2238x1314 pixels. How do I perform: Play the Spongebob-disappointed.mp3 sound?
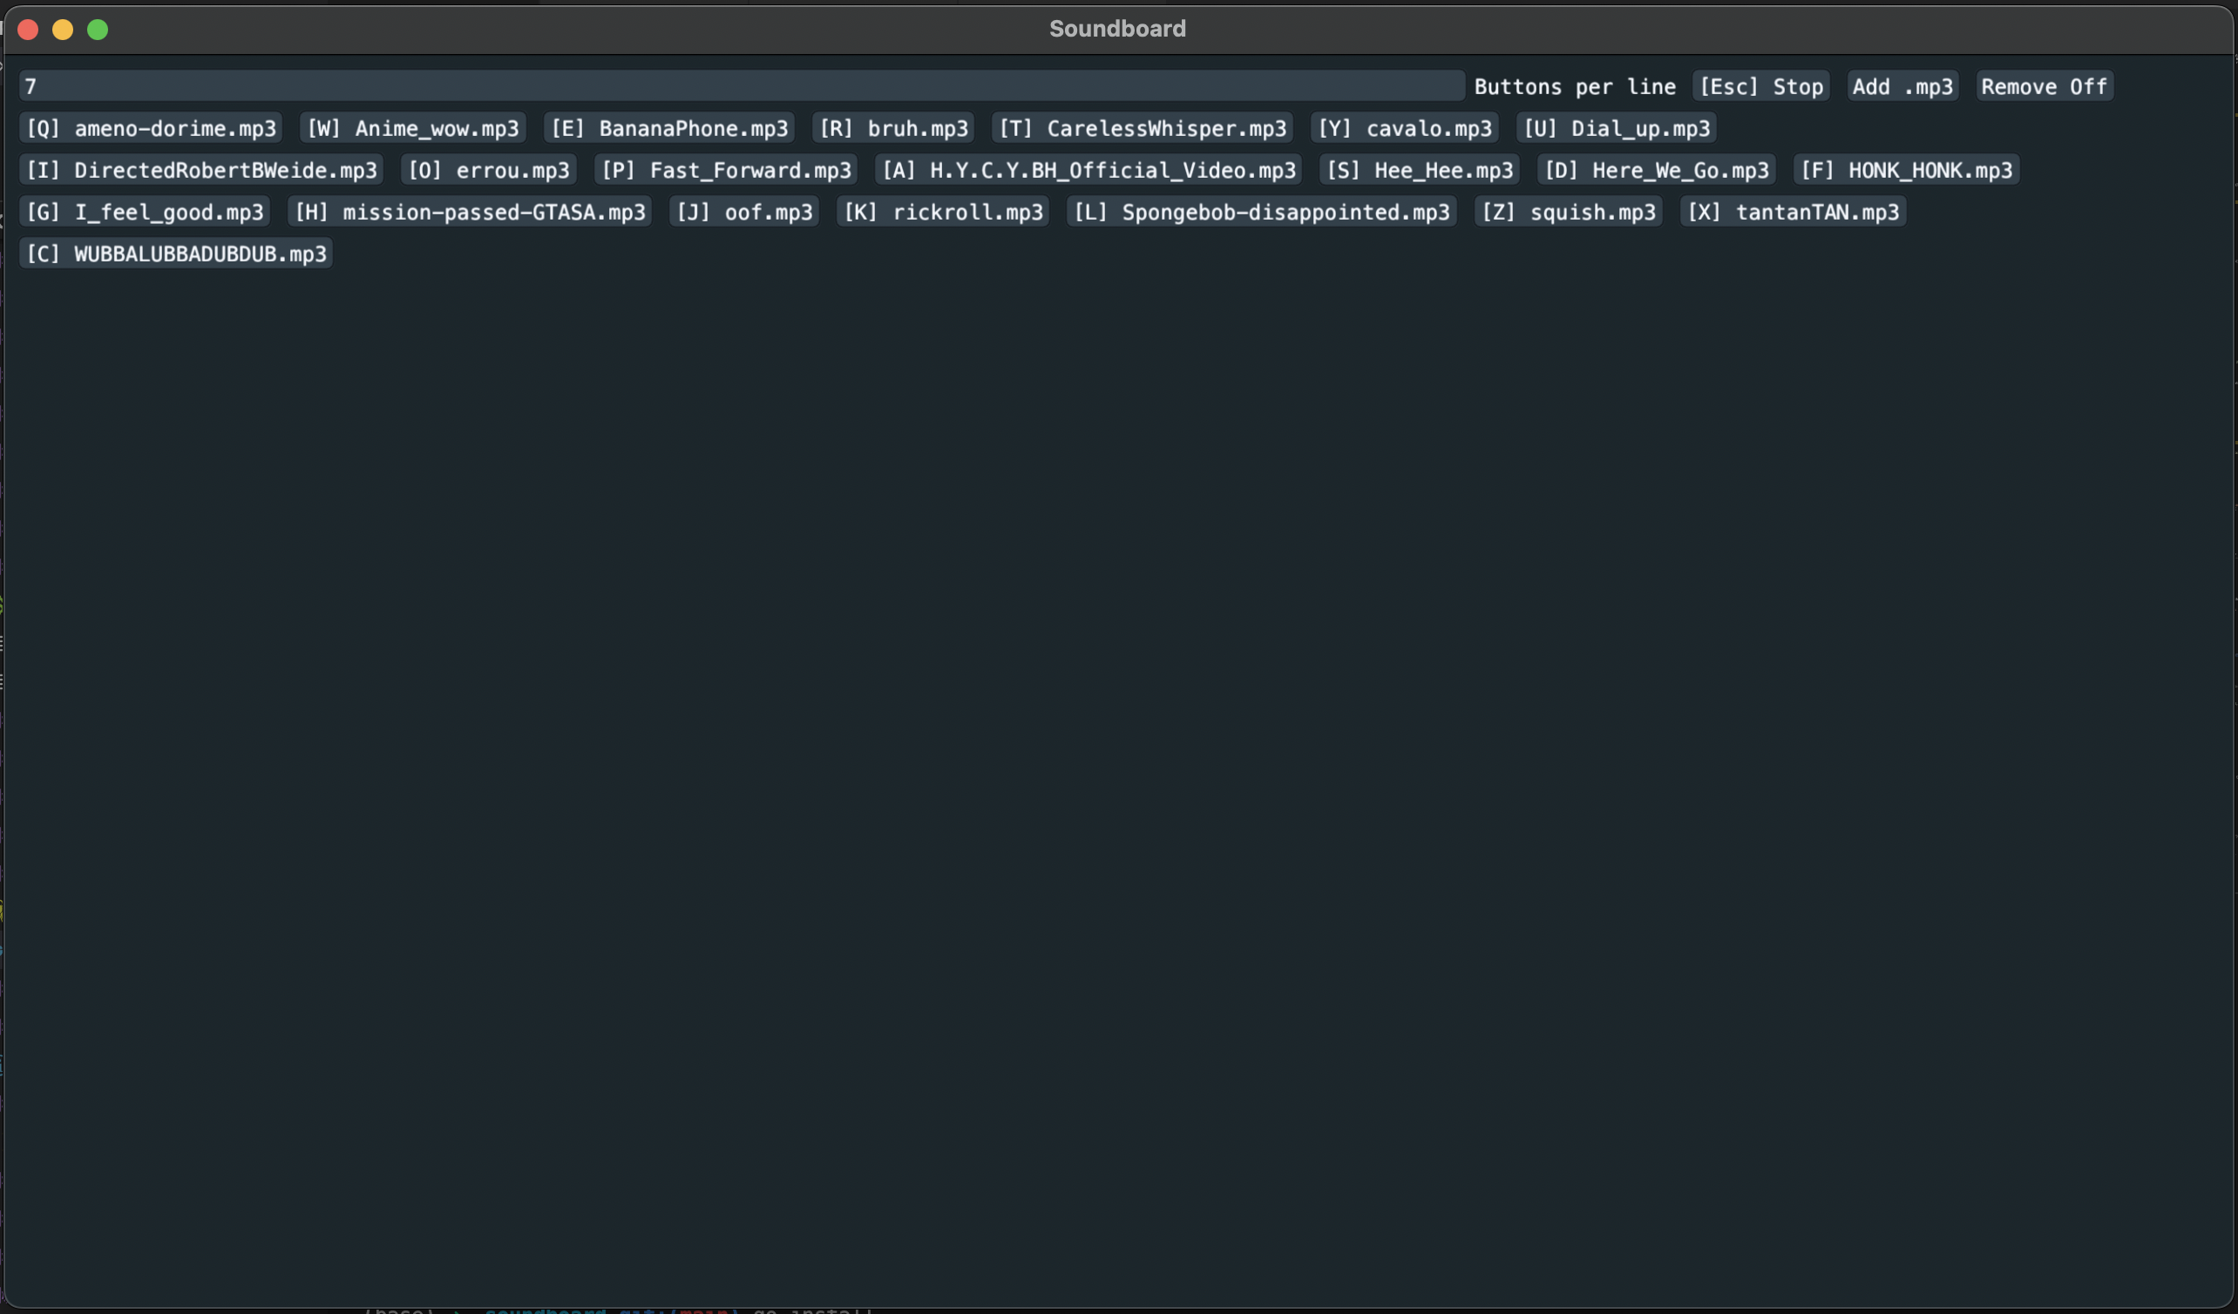point(1261,212)
